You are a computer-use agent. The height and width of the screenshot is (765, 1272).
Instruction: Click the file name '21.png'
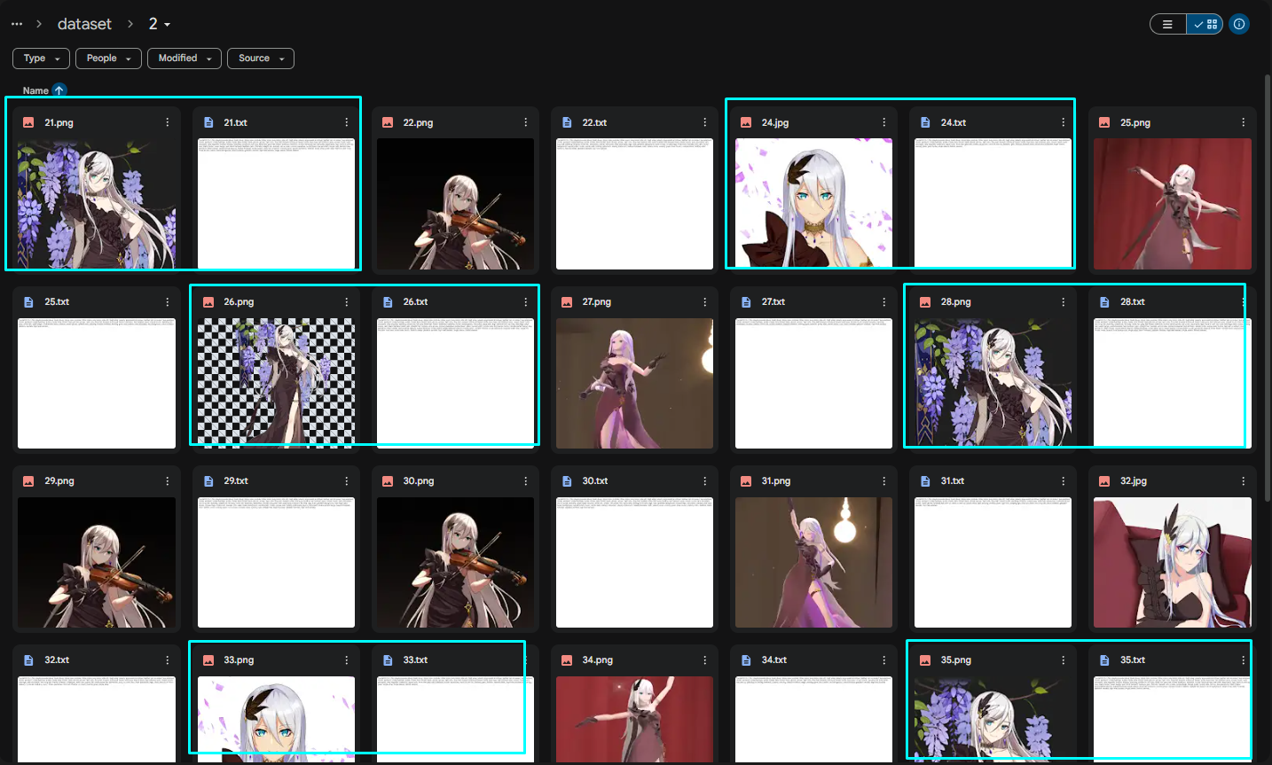[59, 123]
